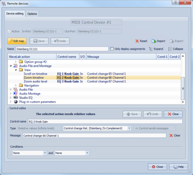Click the Clear button beside the control editor's Undo
Image resolution: width=193 pixels, height=175 pixels.
[x=173, y=114]
